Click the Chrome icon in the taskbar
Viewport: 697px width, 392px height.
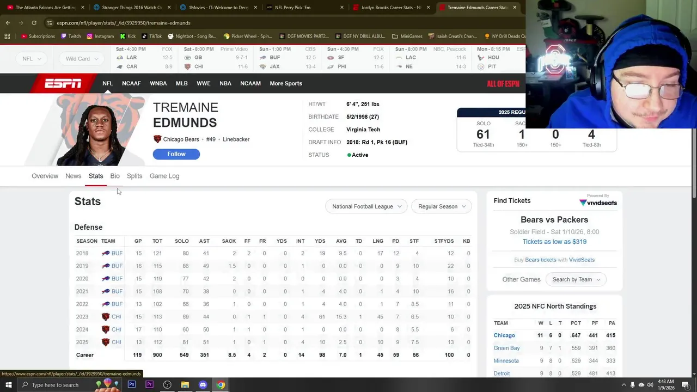(x=221, y=385)
